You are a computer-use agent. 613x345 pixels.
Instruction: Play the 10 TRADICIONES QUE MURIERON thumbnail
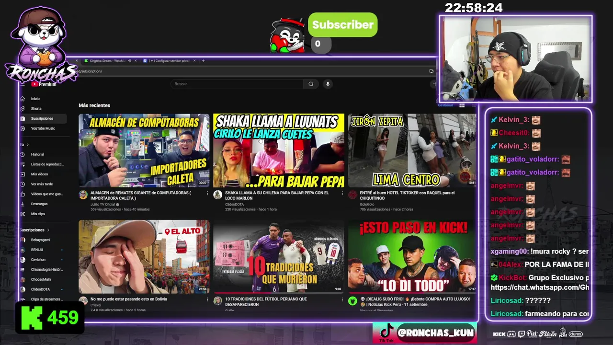click(279, 256)
